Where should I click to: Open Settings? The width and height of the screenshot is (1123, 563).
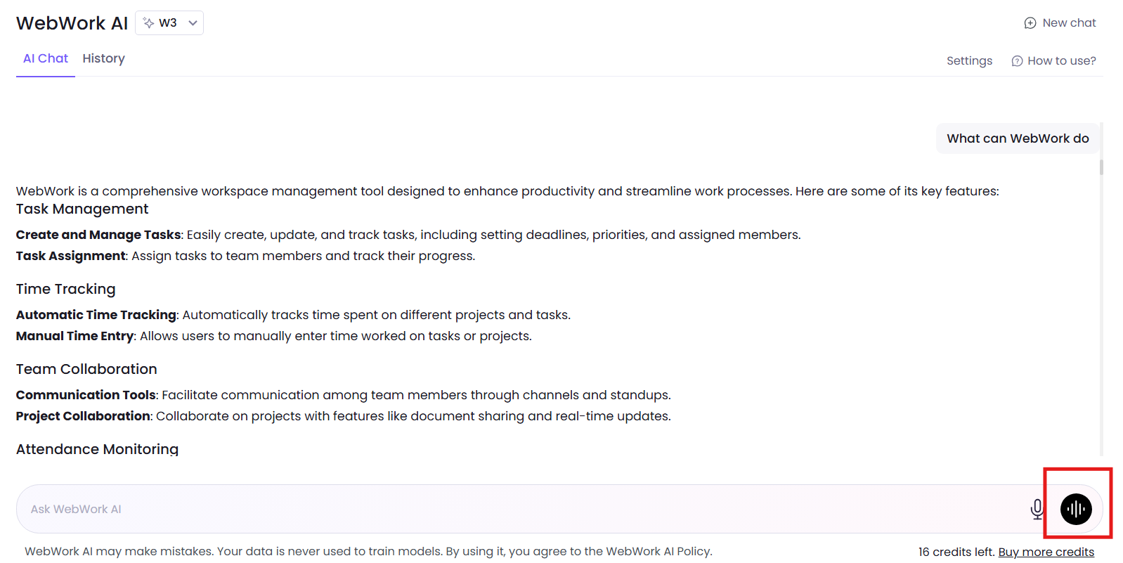pos(969,61)
